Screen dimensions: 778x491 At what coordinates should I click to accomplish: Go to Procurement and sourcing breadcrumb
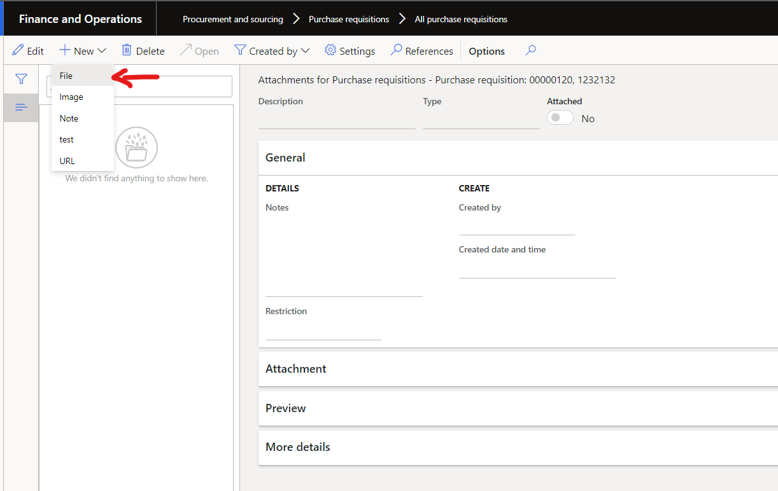click(x=233, y=19)
